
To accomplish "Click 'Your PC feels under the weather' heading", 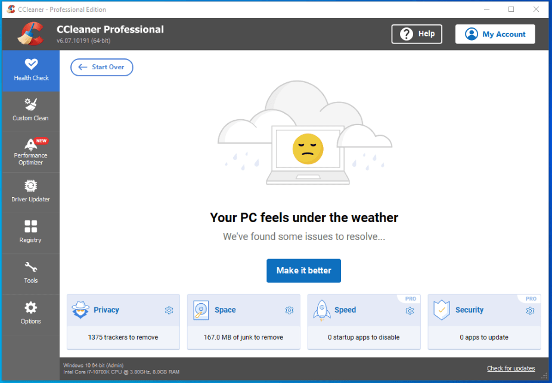I will 304,217.
